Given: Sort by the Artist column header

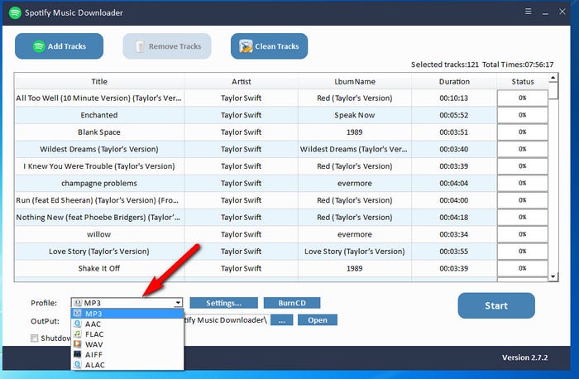Looking at the screenshot, I should pos(242,81).
